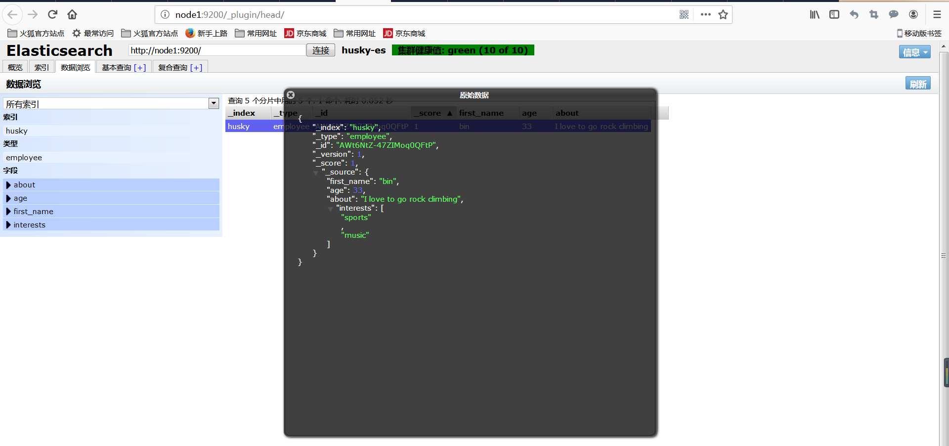This screenshot has height=446, width=949.
Task: Open the 信息 dropdown button
Action: 914,52
